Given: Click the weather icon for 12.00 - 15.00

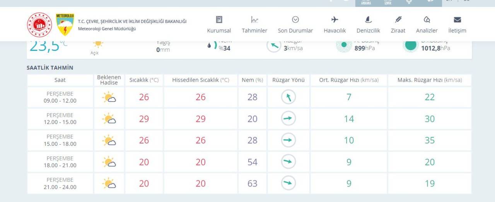Looking at the screenshot, I should coord(109,119).
